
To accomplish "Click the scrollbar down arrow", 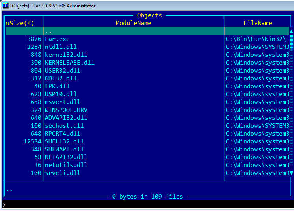I will point(291,173).
